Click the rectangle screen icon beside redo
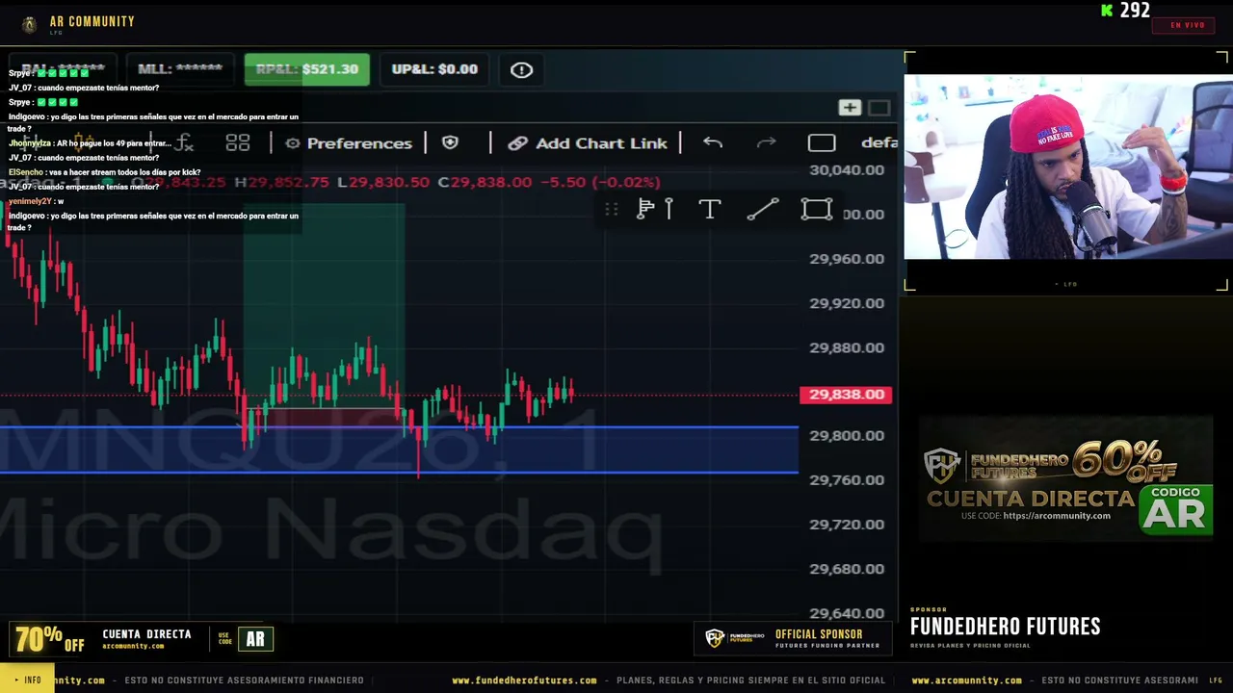Viewport: 1233px width, 693px height. coord(822,142)
